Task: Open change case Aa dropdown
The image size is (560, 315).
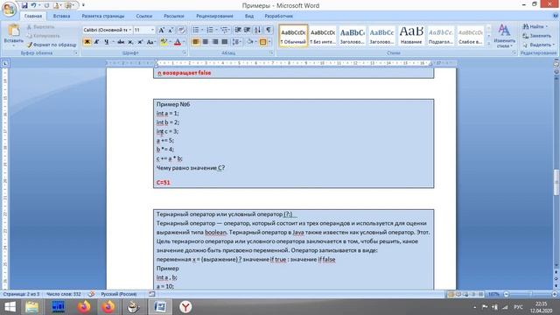Action: click(150, 42)
